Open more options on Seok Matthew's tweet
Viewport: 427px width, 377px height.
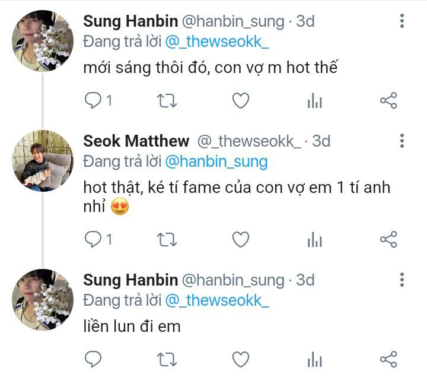402,141
